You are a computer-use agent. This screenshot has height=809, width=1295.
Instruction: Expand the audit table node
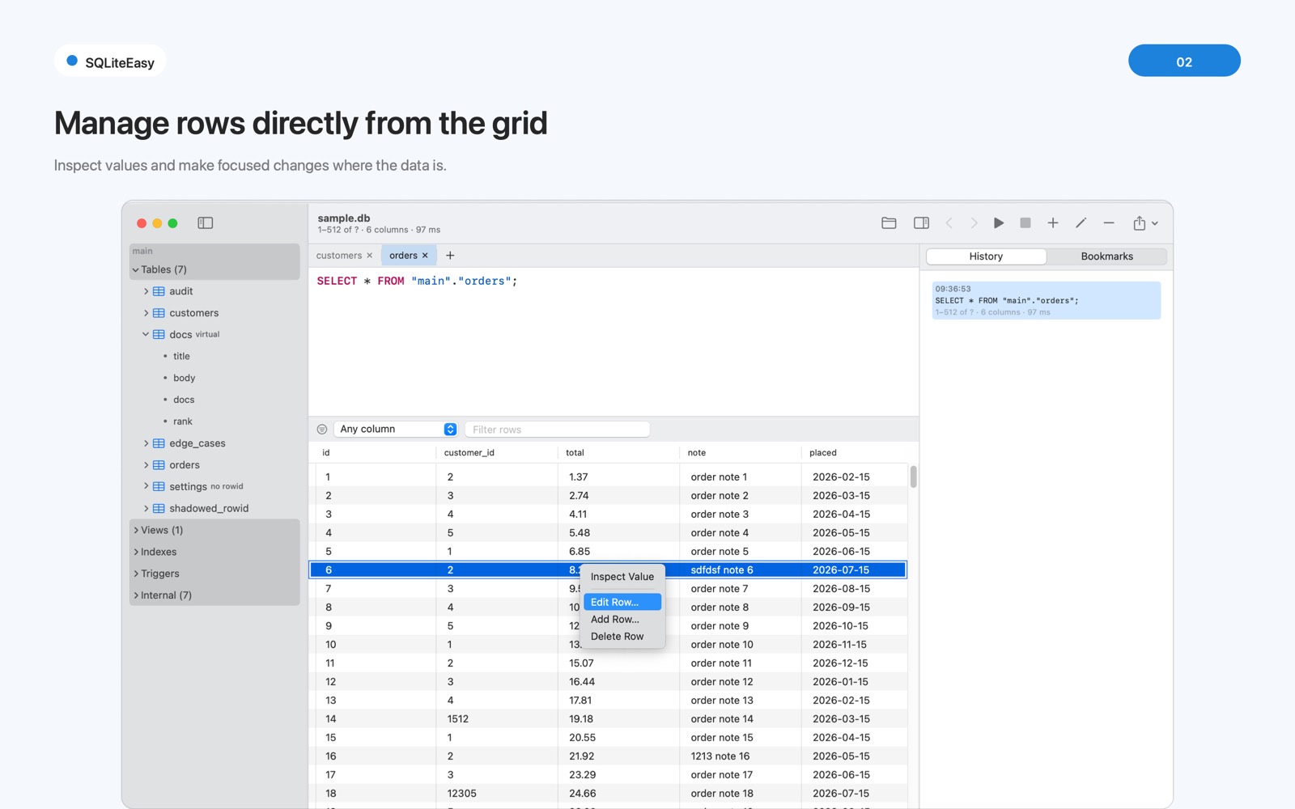tap(146, 291)
